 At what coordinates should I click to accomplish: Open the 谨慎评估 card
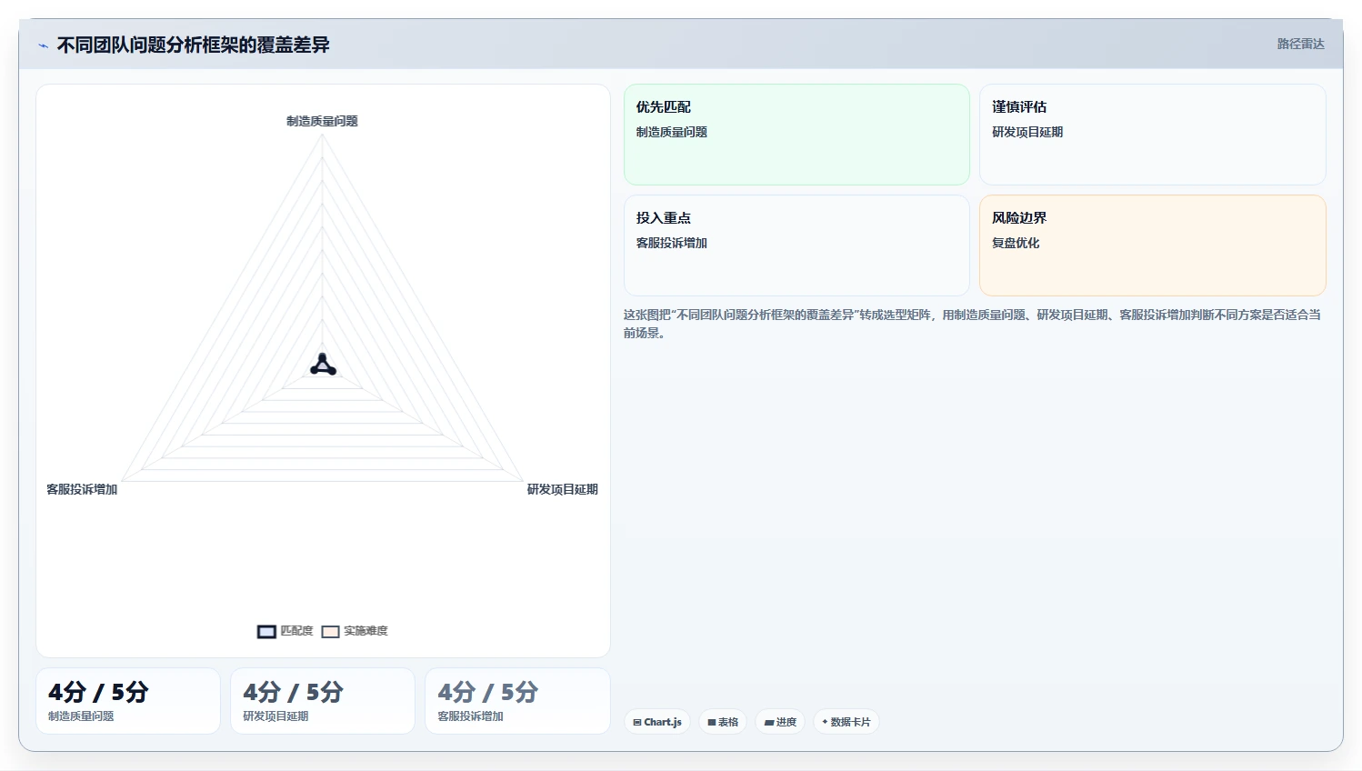[1152, 135]
